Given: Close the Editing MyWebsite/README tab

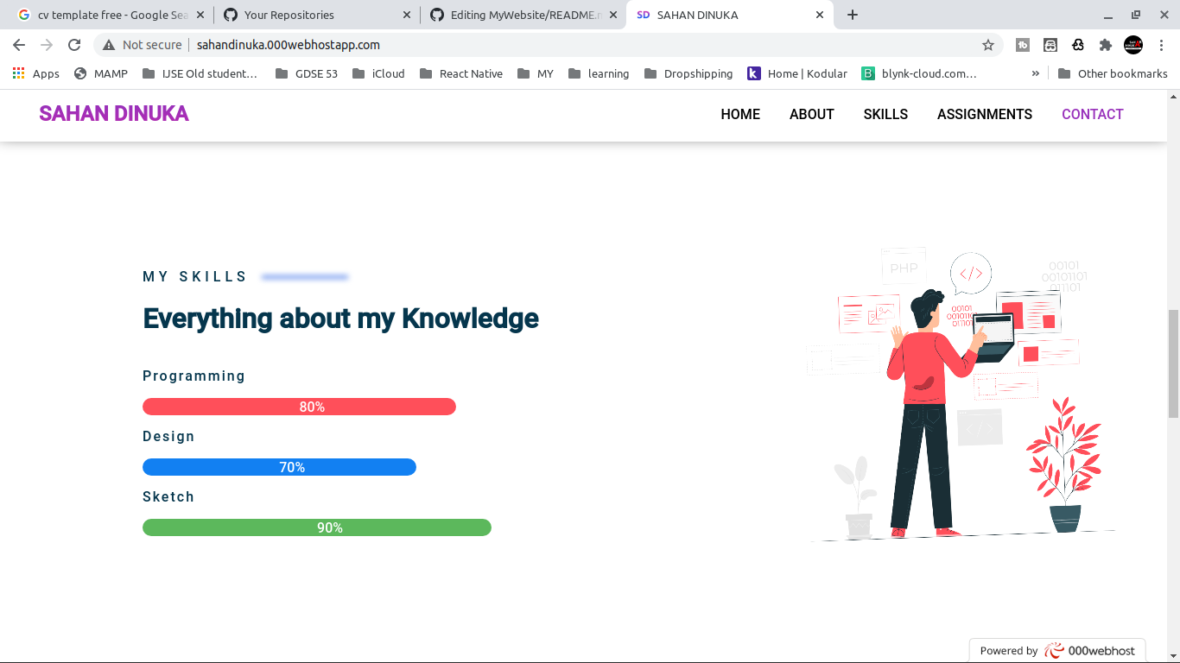Looking at the screenshot, I should (613, 15).
